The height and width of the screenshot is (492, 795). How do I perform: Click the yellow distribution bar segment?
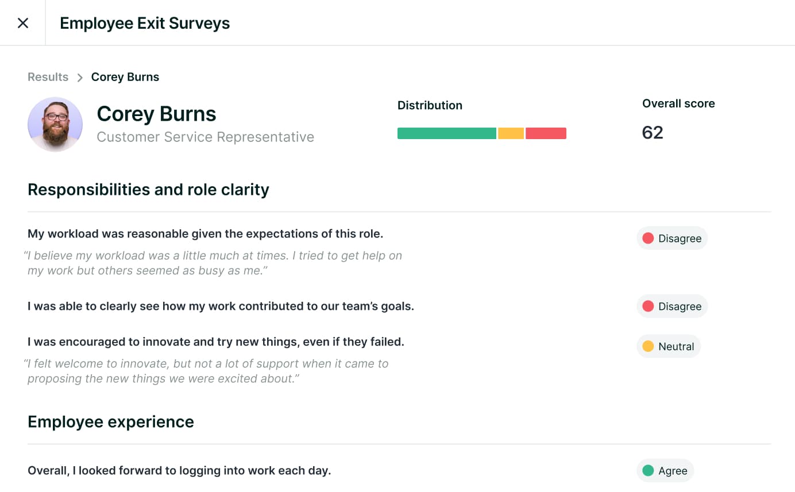[511, 133]
